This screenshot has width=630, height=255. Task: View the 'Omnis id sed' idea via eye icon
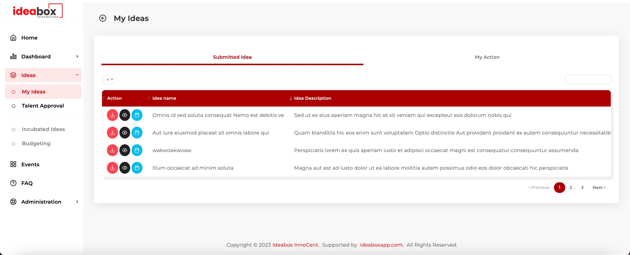(125, 115)
